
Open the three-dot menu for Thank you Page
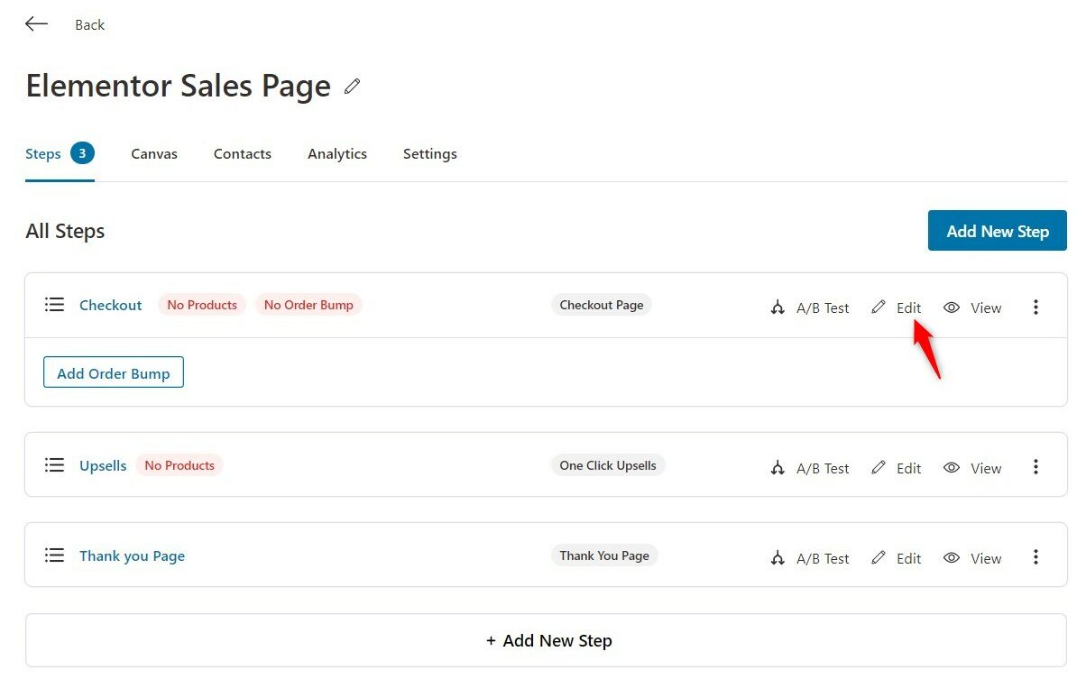(1035, 557)
